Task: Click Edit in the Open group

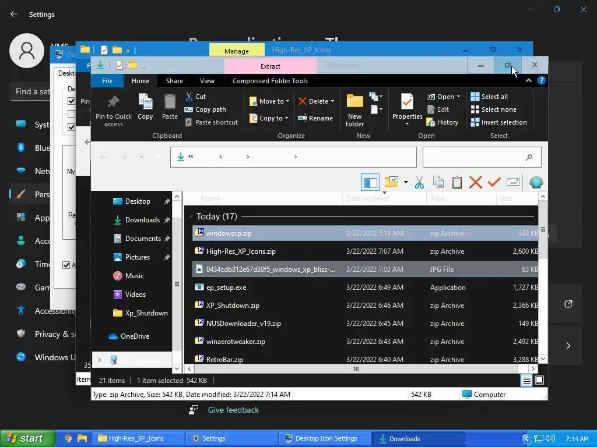Action: point(438,109)
